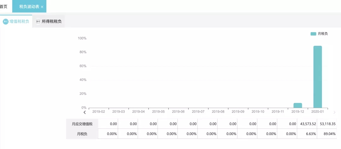Screen dimensions: 341x149
Task: Select the 月税负 row header in table
Action: (82, 134)
